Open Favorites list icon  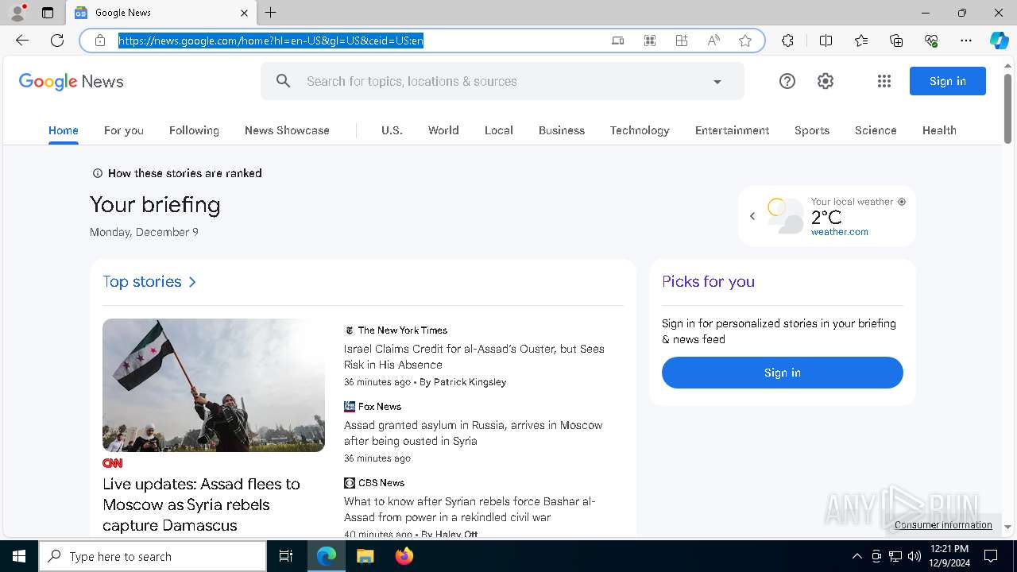[x=861, y=41]
